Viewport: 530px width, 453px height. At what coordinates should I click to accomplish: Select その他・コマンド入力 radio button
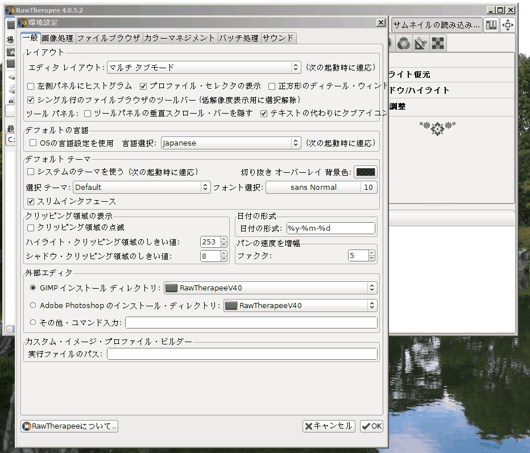(x=33, y=322)
